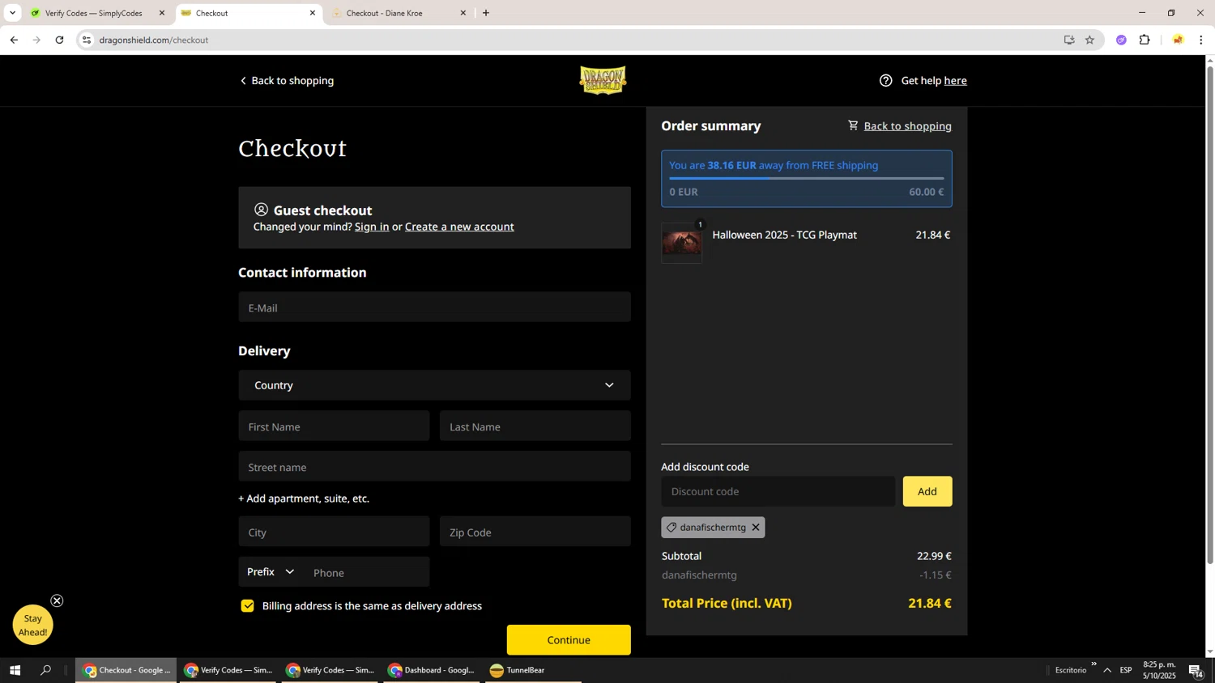Screen dimensions: 1215x683
Task: Show hidden system tray icons
Action: 1107,670
